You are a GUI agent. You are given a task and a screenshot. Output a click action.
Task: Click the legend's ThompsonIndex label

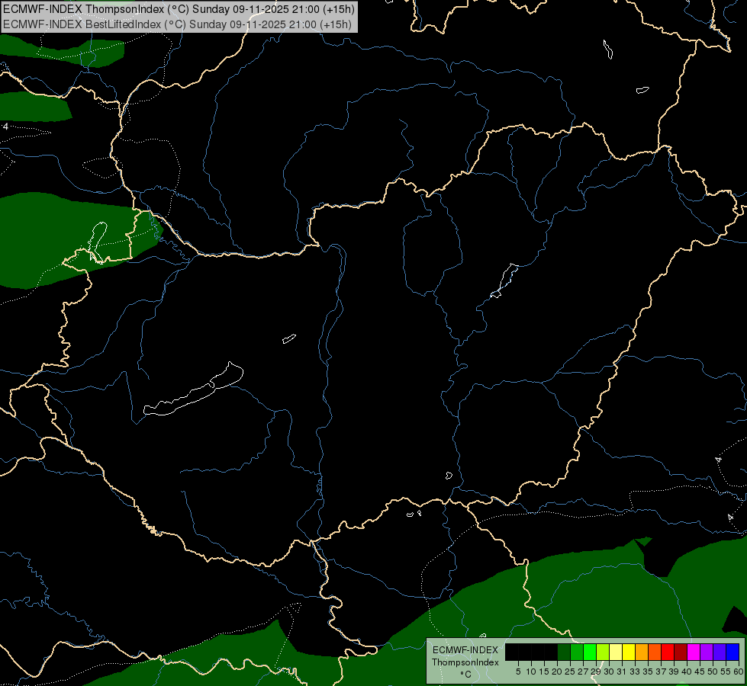pos(465,662)
